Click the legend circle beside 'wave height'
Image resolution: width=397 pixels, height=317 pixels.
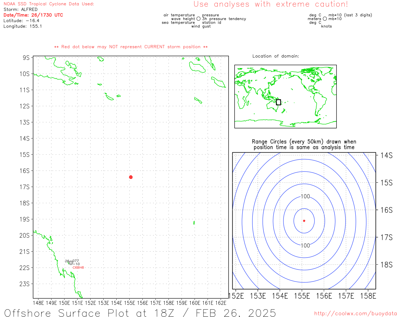198,19
